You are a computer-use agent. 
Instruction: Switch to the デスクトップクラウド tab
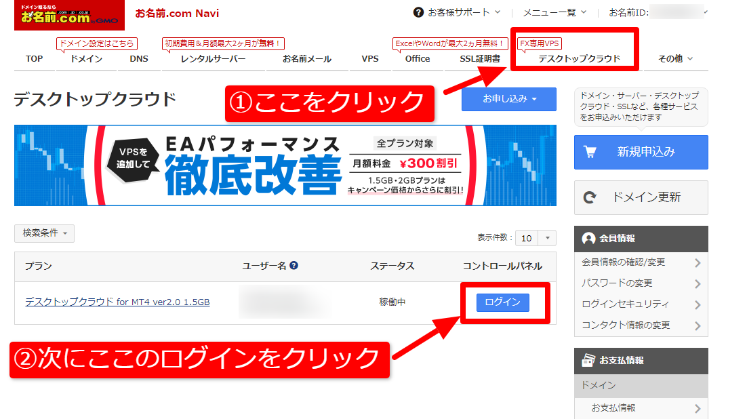(x=579, y=59)
